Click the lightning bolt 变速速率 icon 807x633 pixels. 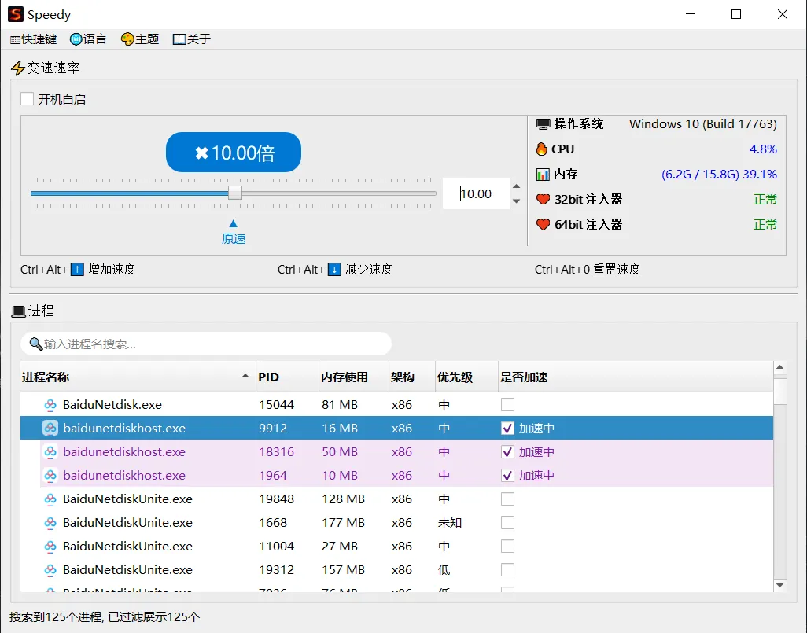[18, 68]
